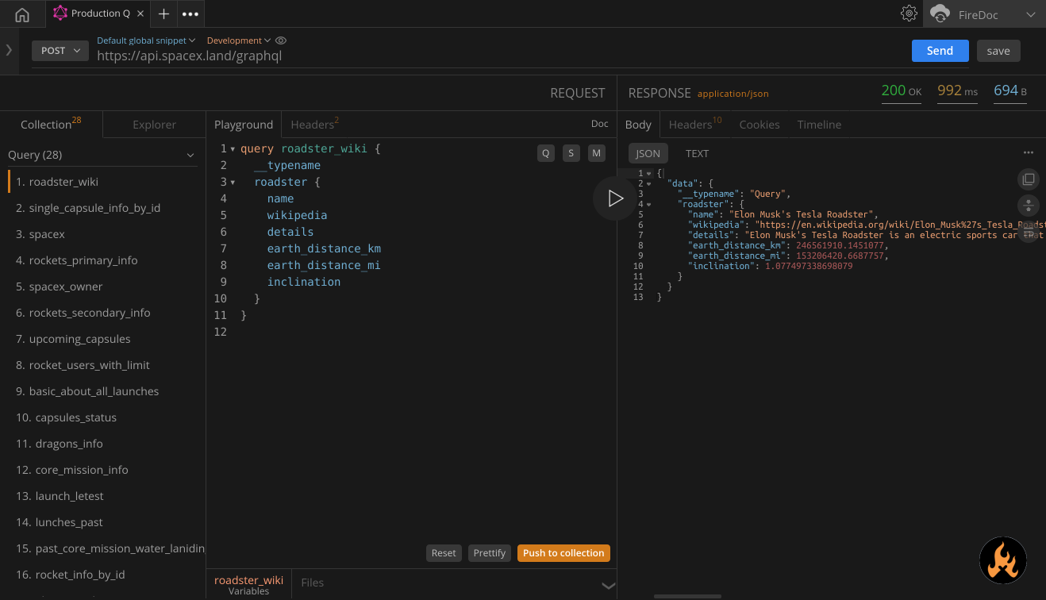Image resolution: width=1046 pixels, height=600 pixels.
Task: Expand the variables panel chevron
Action: (x=608, y=586)
